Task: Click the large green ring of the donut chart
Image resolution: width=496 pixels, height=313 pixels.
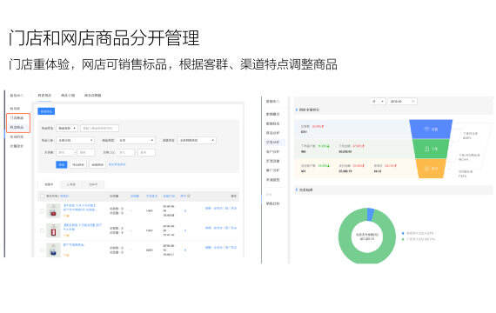Action: 345,237
